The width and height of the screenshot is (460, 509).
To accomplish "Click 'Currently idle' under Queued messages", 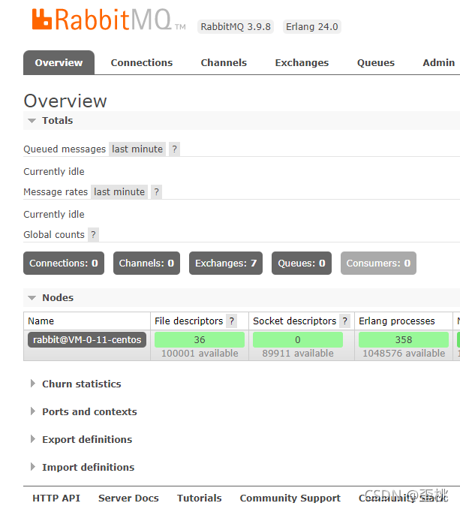I will (54, 171).
